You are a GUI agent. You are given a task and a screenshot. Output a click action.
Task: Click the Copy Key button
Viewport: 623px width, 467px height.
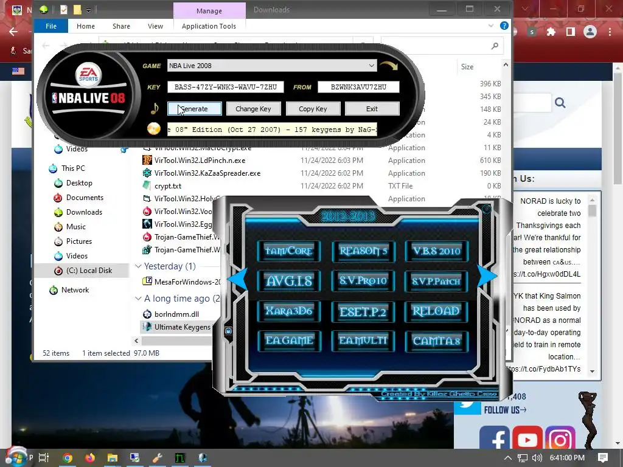313,109
